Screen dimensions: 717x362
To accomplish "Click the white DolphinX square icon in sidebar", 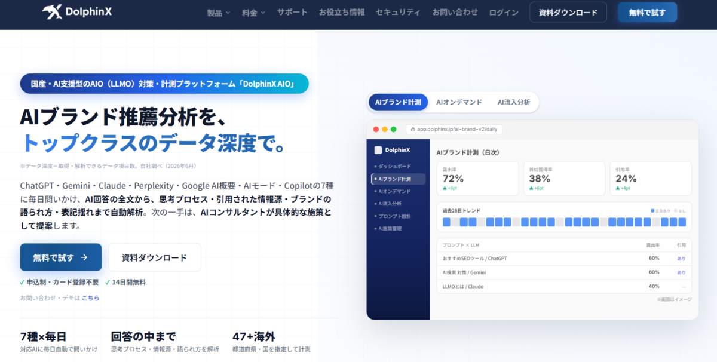I will [378, 150].
